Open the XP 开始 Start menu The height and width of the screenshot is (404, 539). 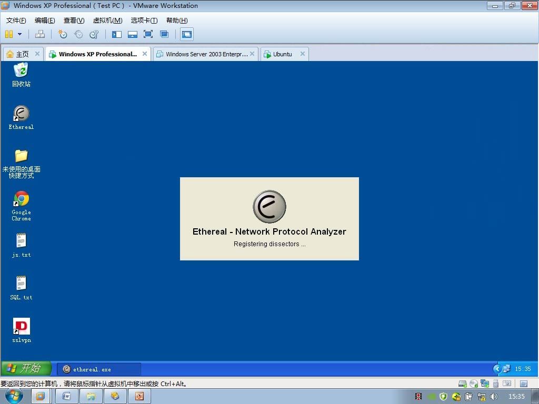point(26,368)
